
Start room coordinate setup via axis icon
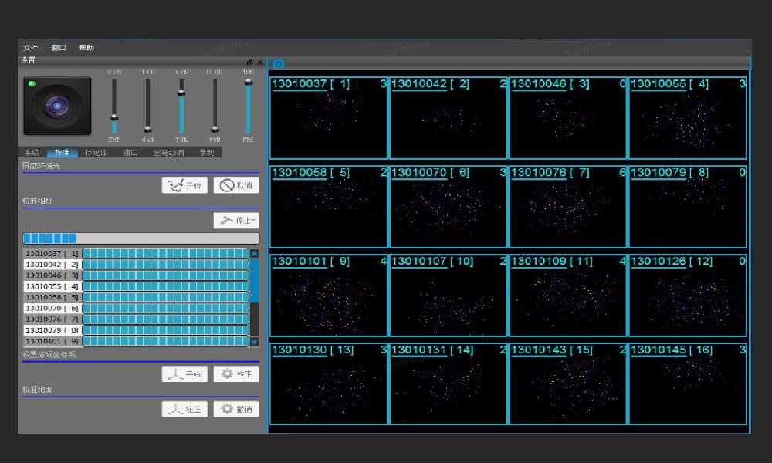point(185,374)
